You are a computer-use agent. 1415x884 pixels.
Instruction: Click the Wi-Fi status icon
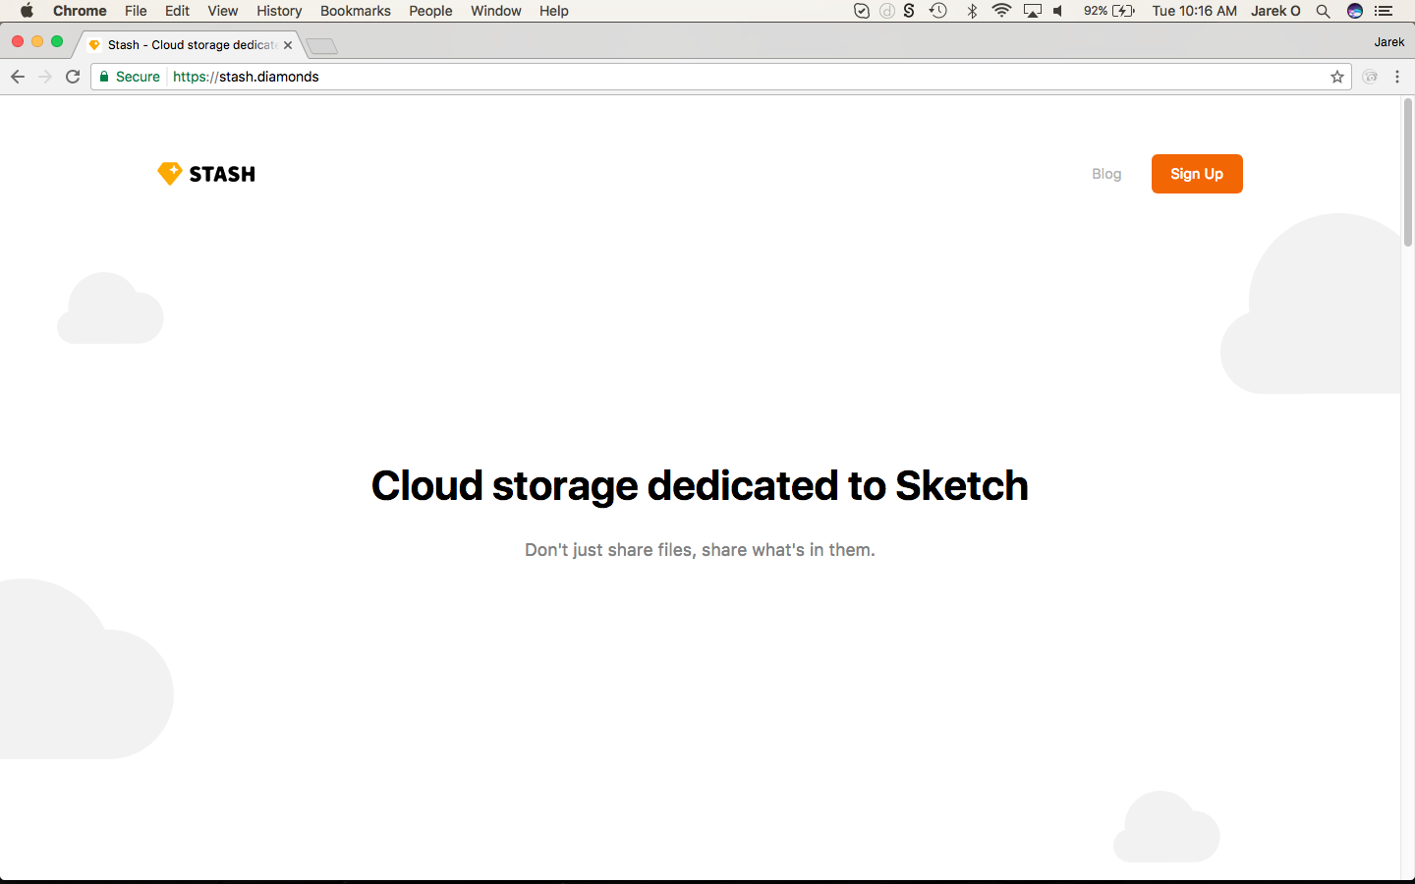point(1001,11)
